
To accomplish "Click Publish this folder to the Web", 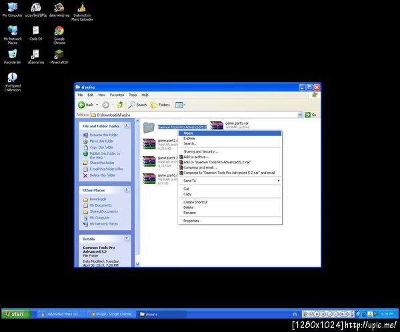I will [105, 155].
